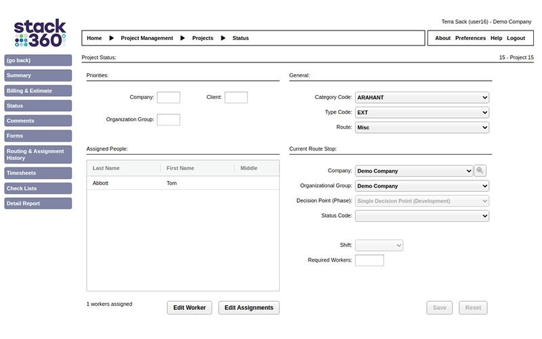Click Logout in top menu
Screen dimensions: 542x339
coord(516,38)
